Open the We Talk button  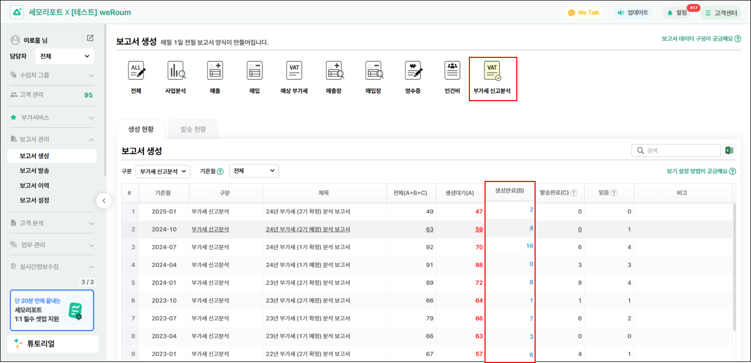pos(584,13)
